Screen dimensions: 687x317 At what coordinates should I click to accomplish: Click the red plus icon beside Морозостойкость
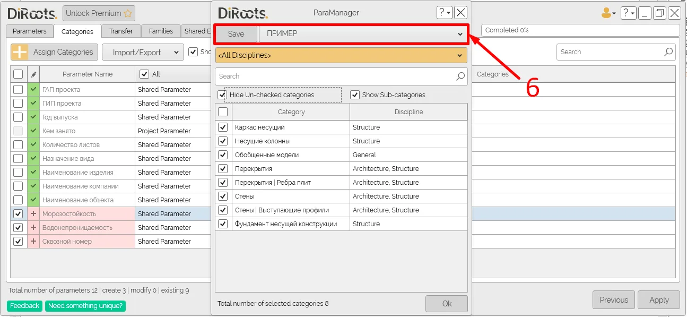click(33, 214)
